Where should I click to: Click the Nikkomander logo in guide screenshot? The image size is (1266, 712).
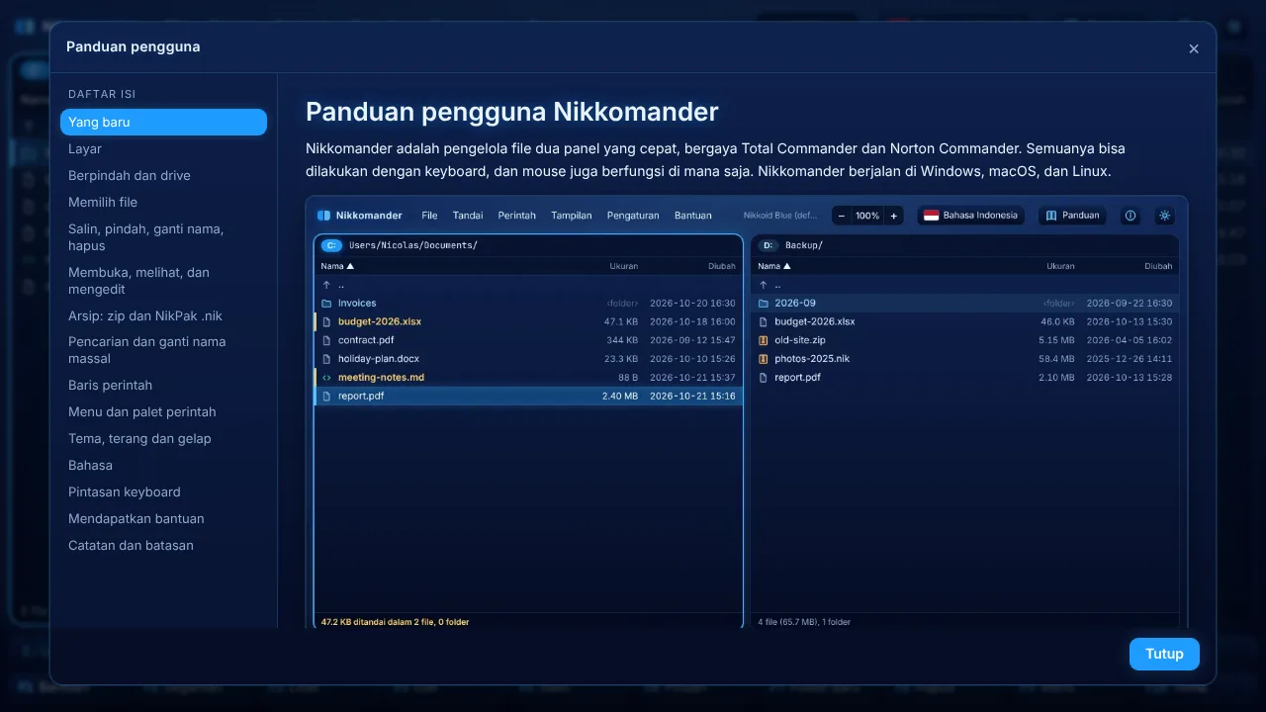tap(323, 216)
